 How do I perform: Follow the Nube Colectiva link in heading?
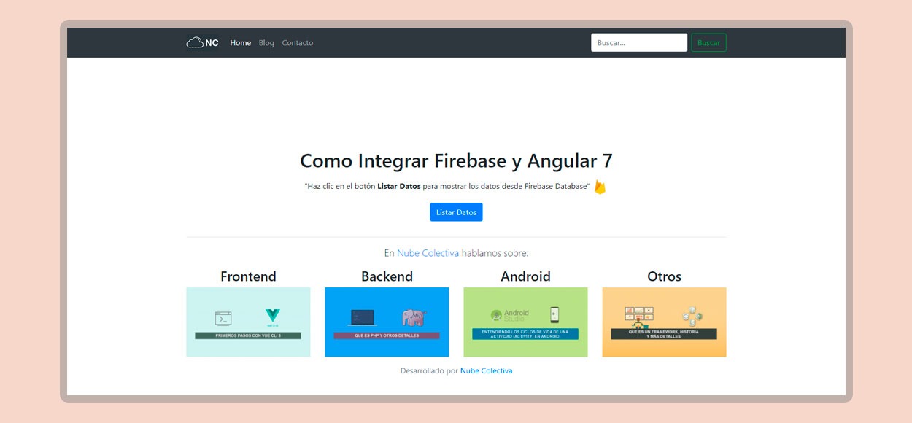[428, 253]
